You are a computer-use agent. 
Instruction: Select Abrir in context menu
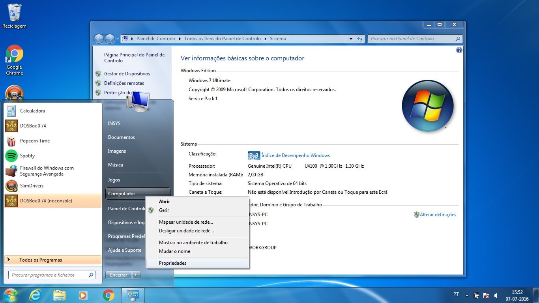click(x=197, y=202)
